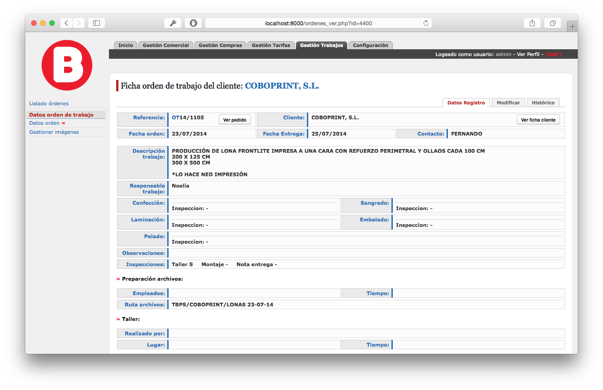The width and height of the screenshot is (603, 390).
Task: Focus the address bar showing localhost:8000
Action: [318, 23]
